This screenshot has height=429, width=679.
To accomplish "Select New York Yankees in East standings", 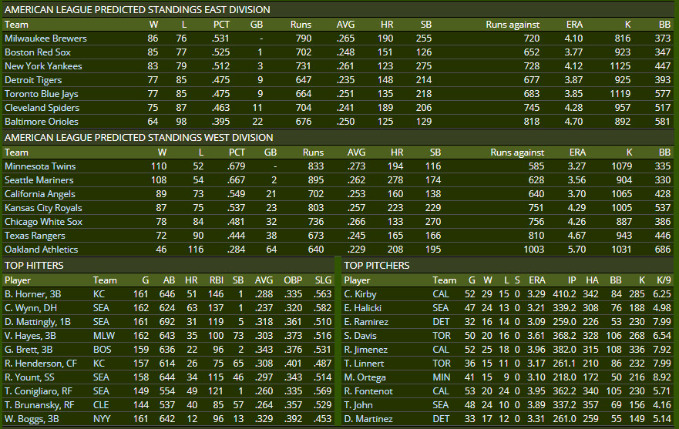I will tap(43, 66).
